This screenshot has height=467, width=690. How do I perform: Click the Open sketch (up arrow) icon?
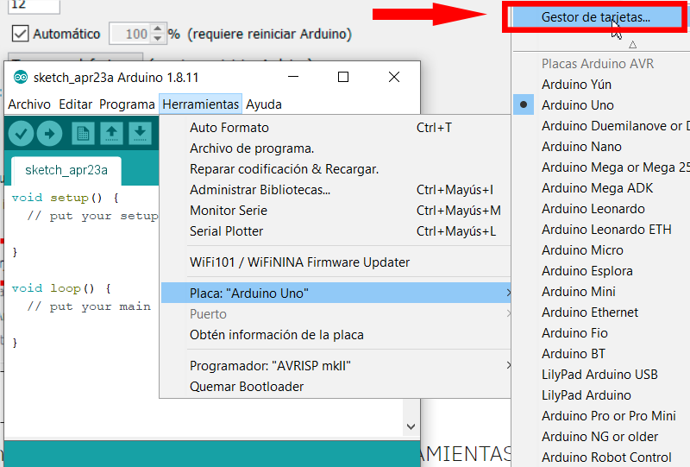(x=111, y=134)
